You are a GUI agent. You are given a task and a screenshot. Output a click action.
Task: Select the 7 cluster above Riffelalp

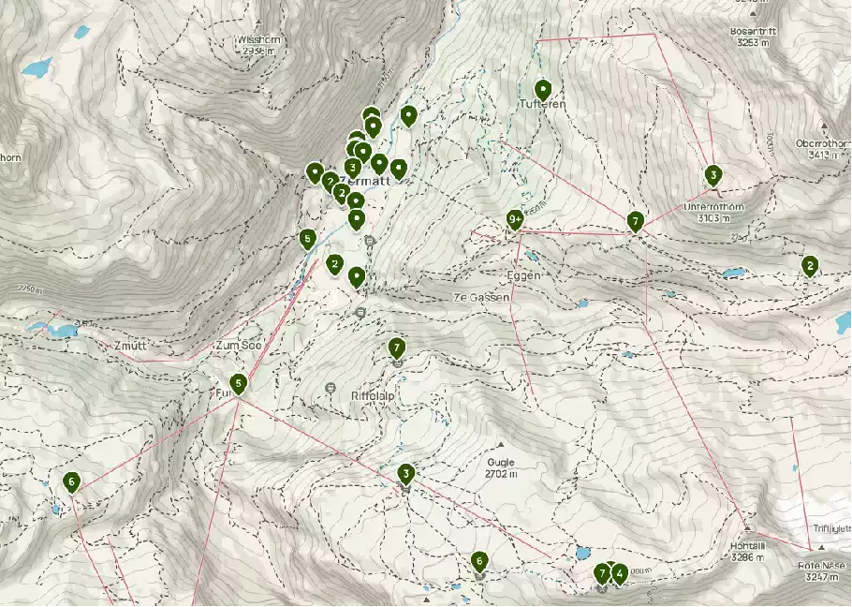pyautogui.click(x=397, y=348)
